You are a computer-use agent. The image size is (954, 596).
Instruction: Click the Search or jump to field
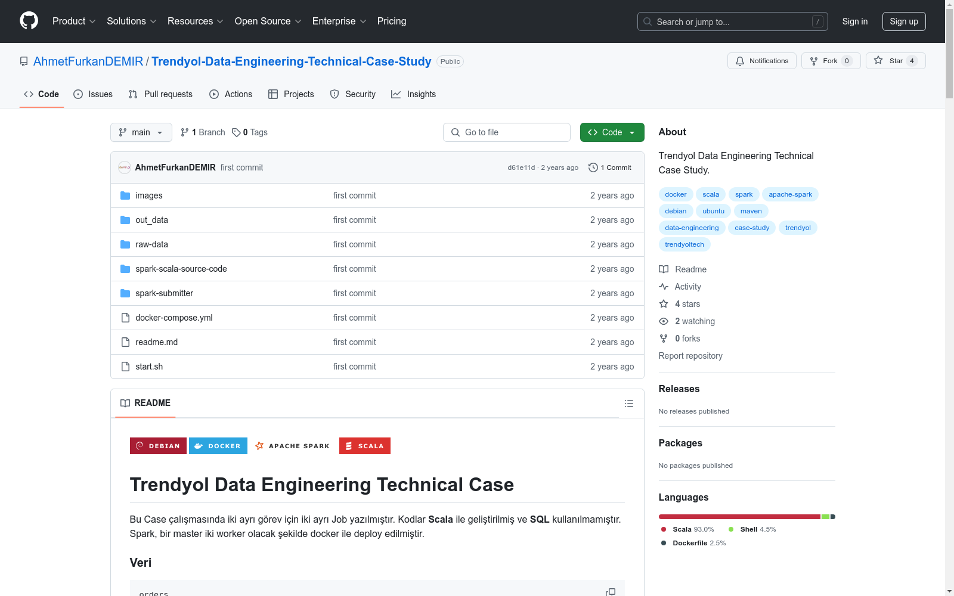(x=733, y=21)
